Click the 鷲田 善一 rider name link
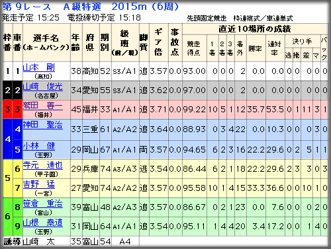The height and width of the screenshot is (249, 331). [x=43, y=106]
